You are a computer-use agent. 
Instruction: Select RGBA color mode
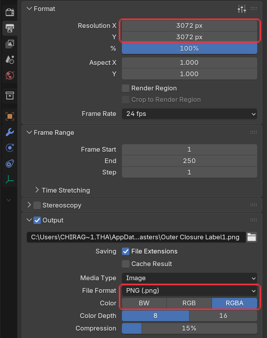(234, 303)
